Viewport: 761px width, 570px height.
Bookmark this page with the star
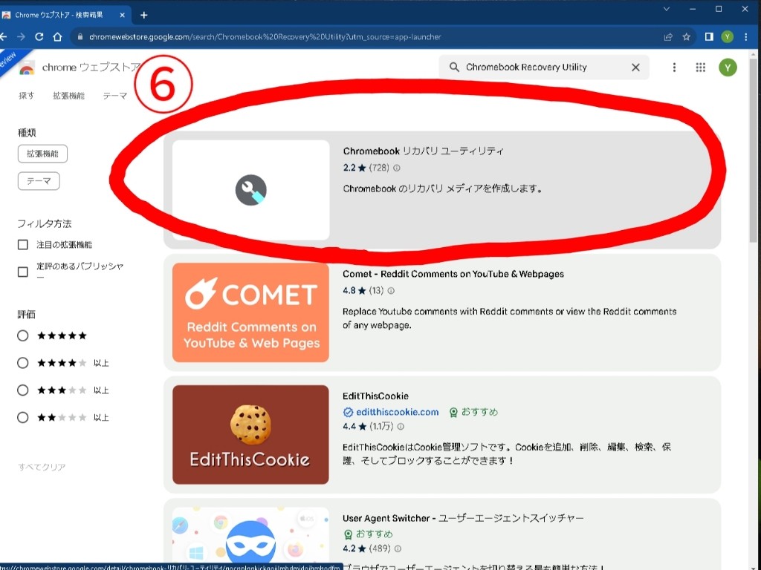[x=686, y=37]
